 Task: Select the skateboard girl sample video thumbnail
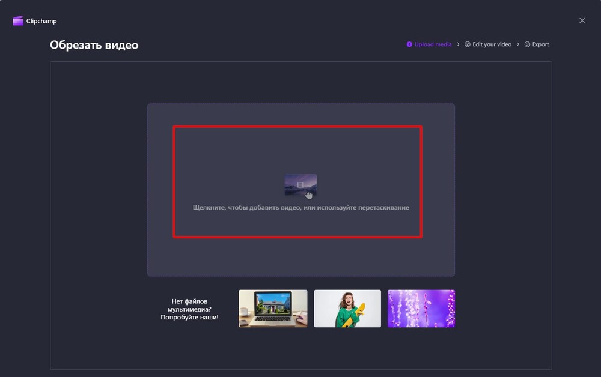[347, 308]
